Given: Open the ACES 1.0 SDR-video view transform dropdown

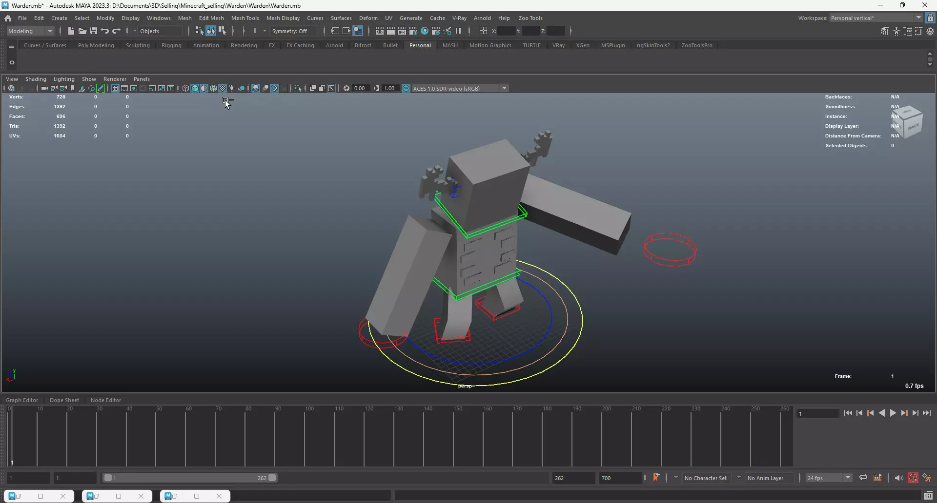Looking at the screenshot, I should tap(460, 88).
